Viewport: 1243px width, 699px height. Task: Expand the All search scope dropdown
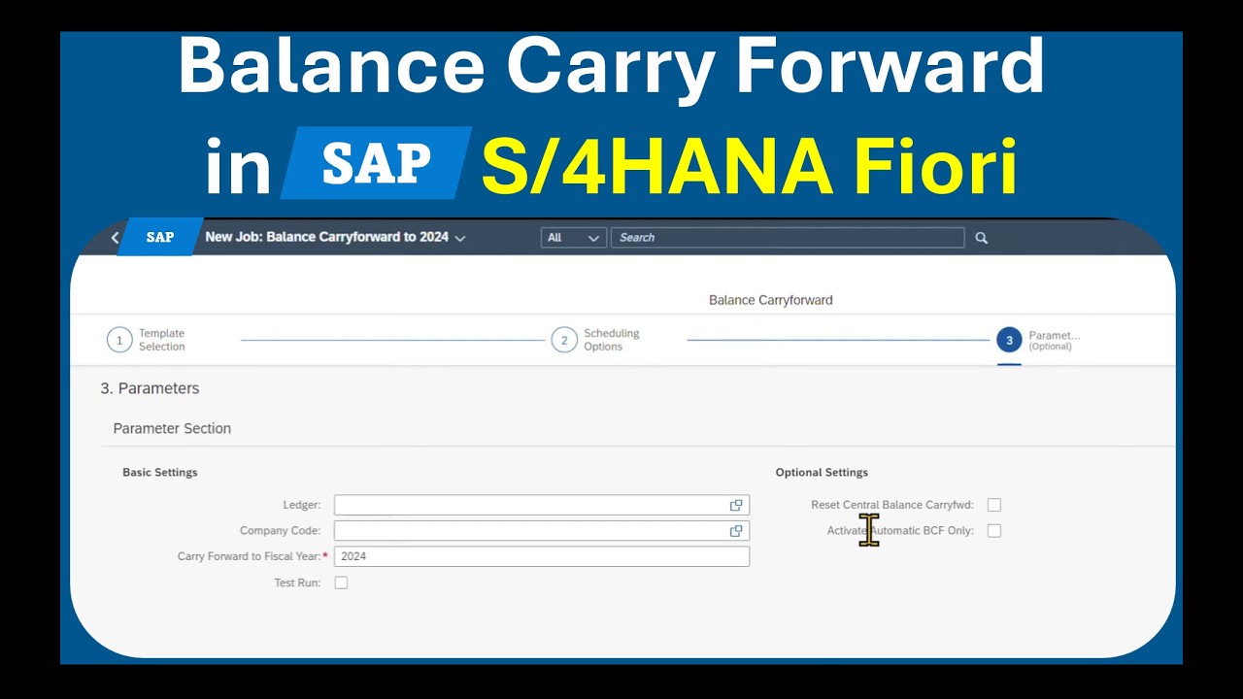pyautogui.click(x=574, y=238)
